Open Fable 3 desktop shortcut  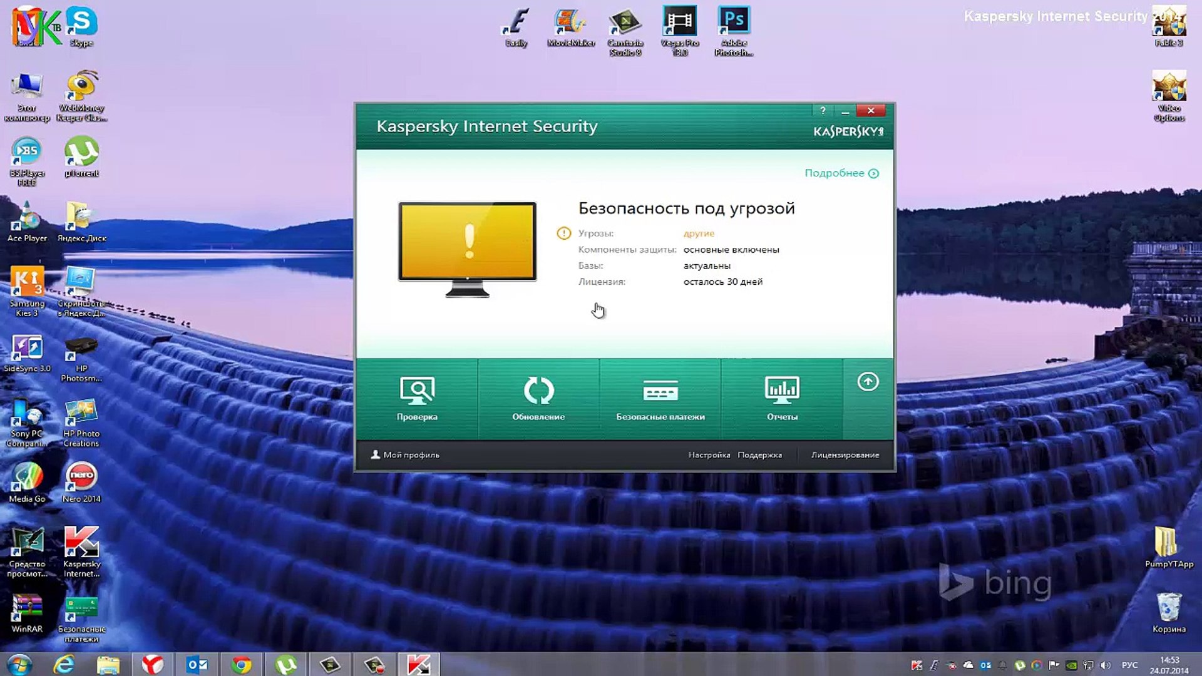click(x=1169, y=27)
